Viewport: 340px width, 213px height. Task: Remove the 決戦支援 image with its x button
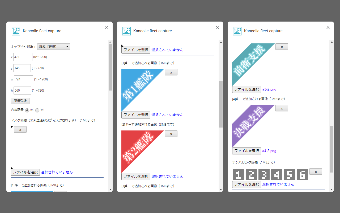point(282,108)
